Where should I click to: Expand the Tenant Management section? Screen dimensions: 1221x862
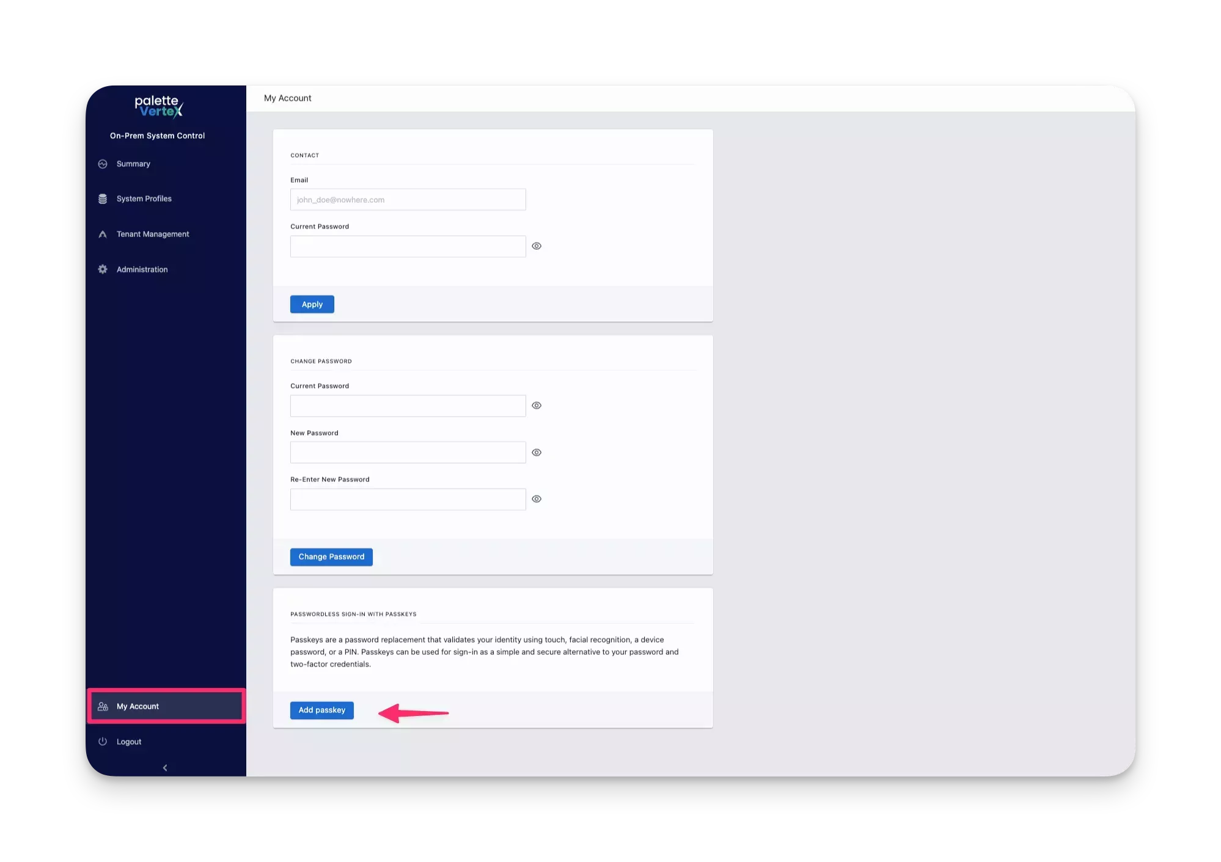pyautogui.click(x=152, y=233)
